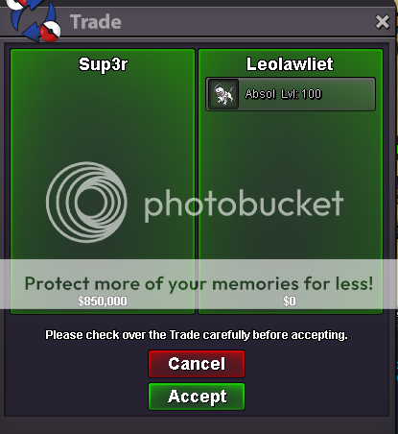Select the Absol Lvl: 100 entry
This screenshot has width=398, height=434.
click(x=291, y=94)
